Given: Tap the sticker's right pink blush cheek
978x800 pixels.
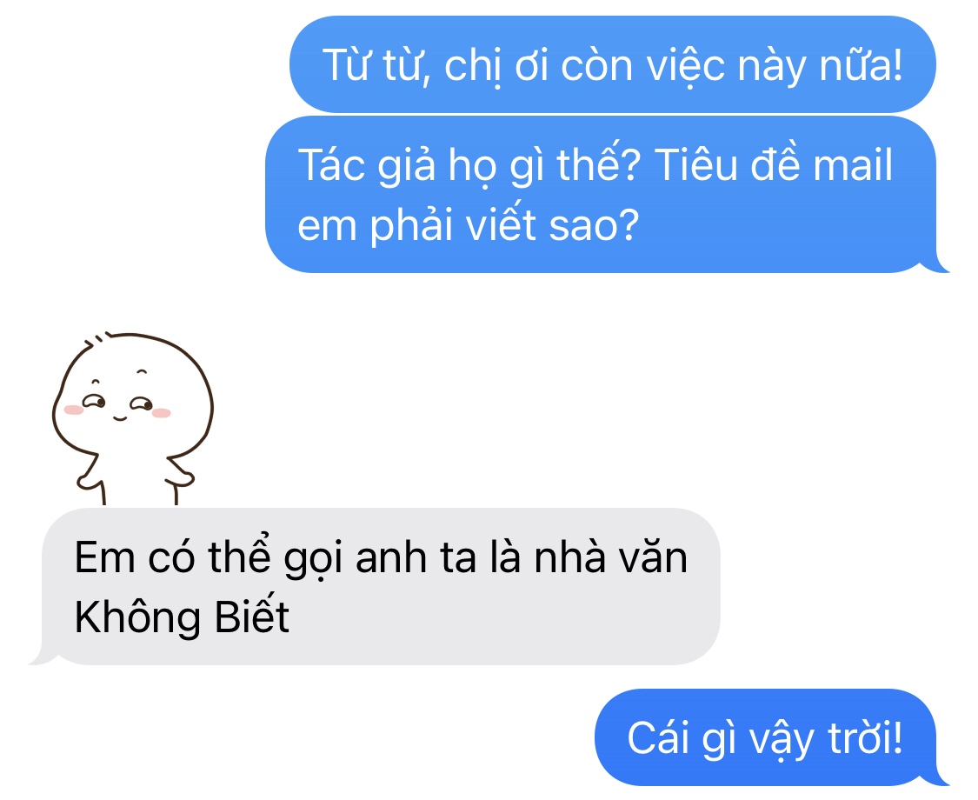Looking at the screenshot, I should pos(161,412).
